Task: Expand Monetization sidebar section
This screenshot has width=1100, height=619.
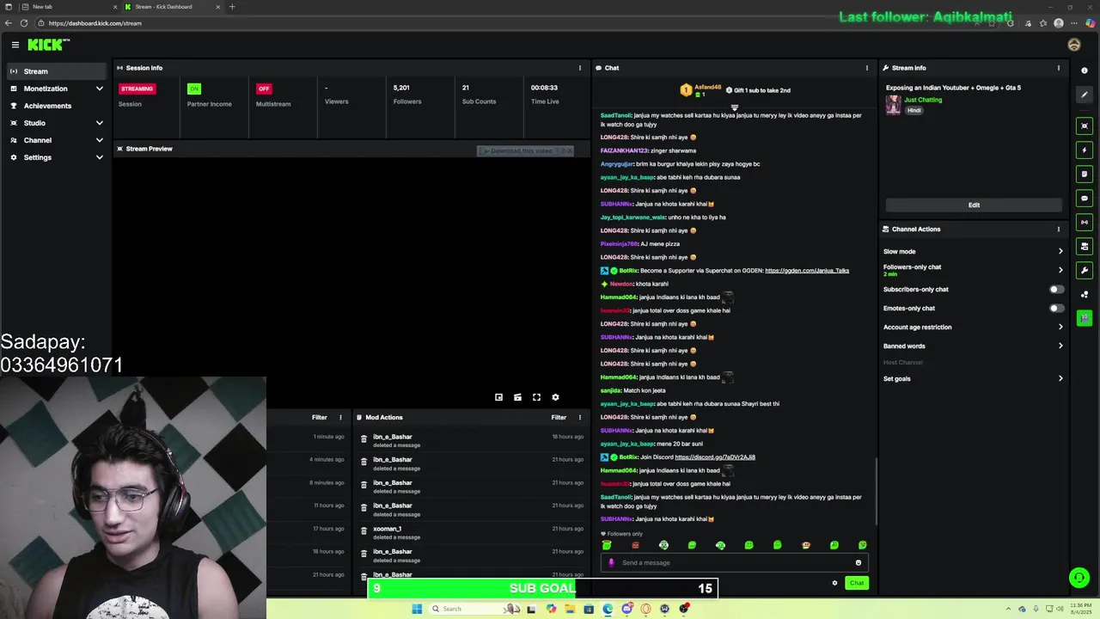Action: coord(57,89)
